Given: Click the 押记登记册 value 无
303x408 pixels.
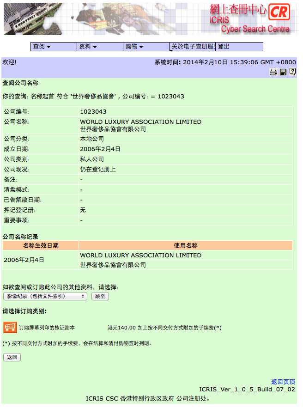Looking at the screenshot, I should coord(83,210).
